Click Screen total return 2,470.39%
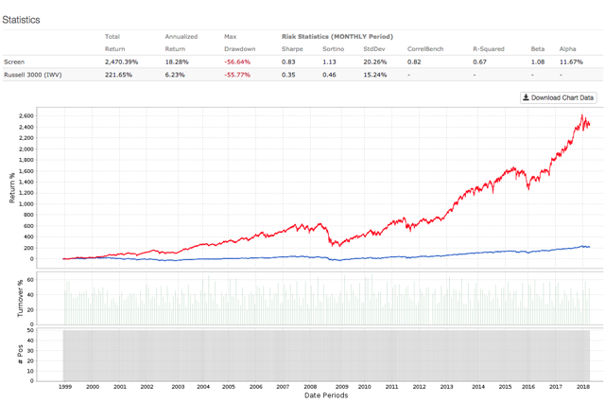Viewport: 605px width, 402px height. (x=122, y=61)
